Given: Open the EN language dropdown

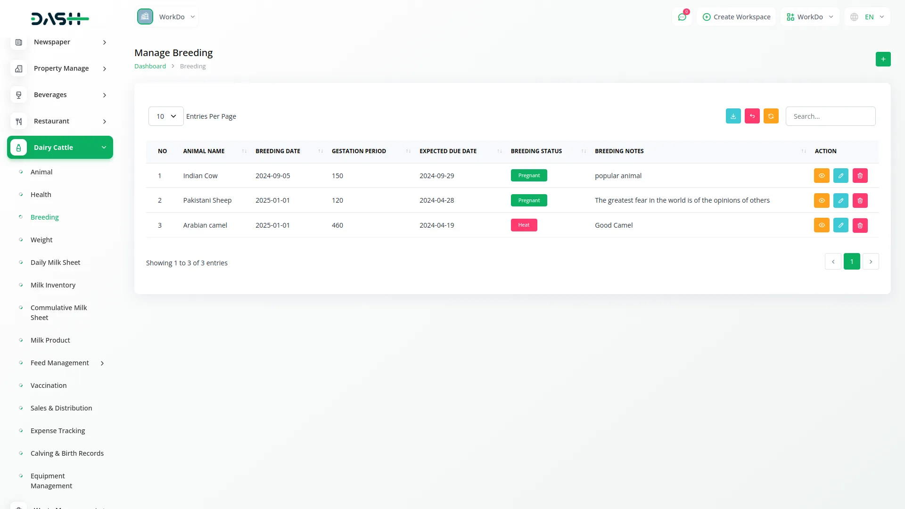Looking at the screenshot, I should point(868,17).
